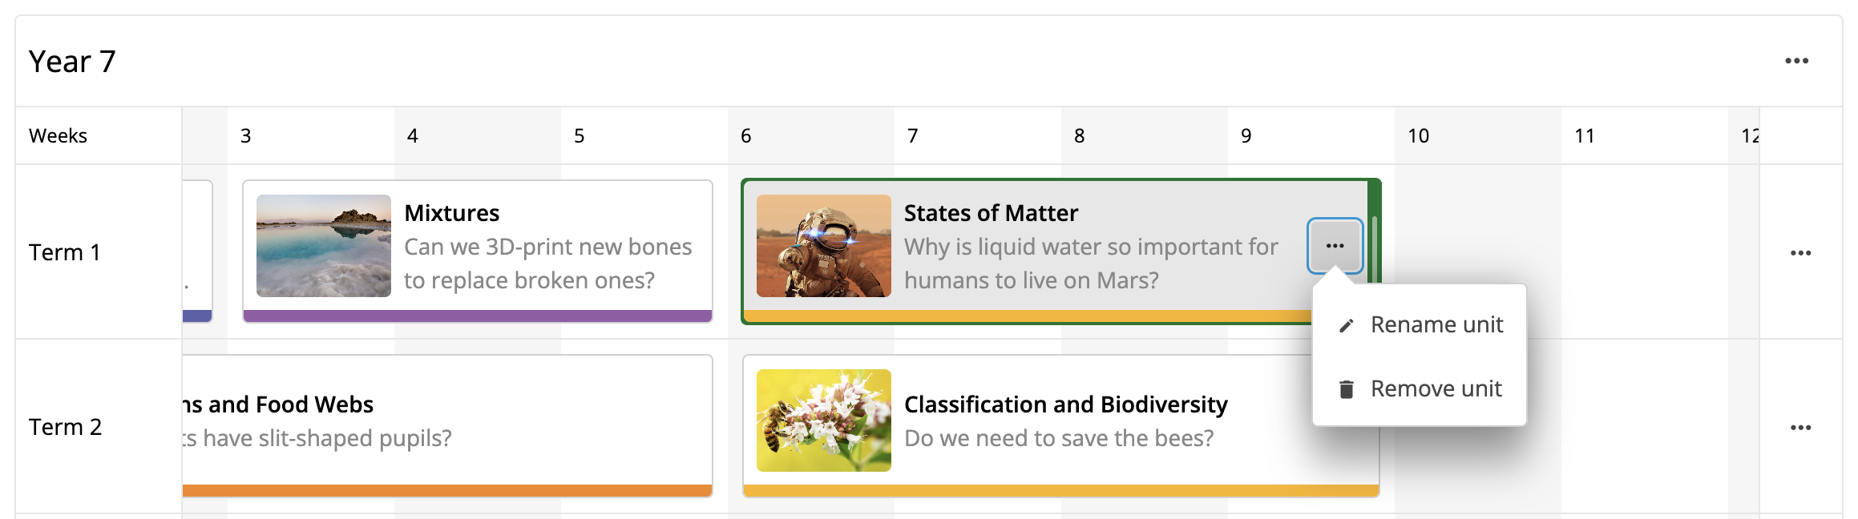Screen dimensions: 1858x519
Task: Click the bee on flowers thumbnail
Action: click(823, 420)
